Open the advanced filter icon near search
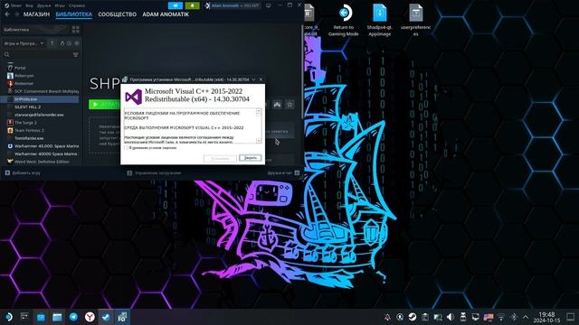Viewport: 579px width, 325px height. [x=75, y=54]
